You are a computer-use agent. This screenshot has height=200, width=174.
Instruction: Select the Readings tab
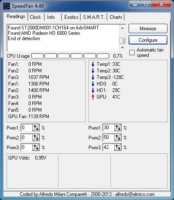[x=16, y=16]
